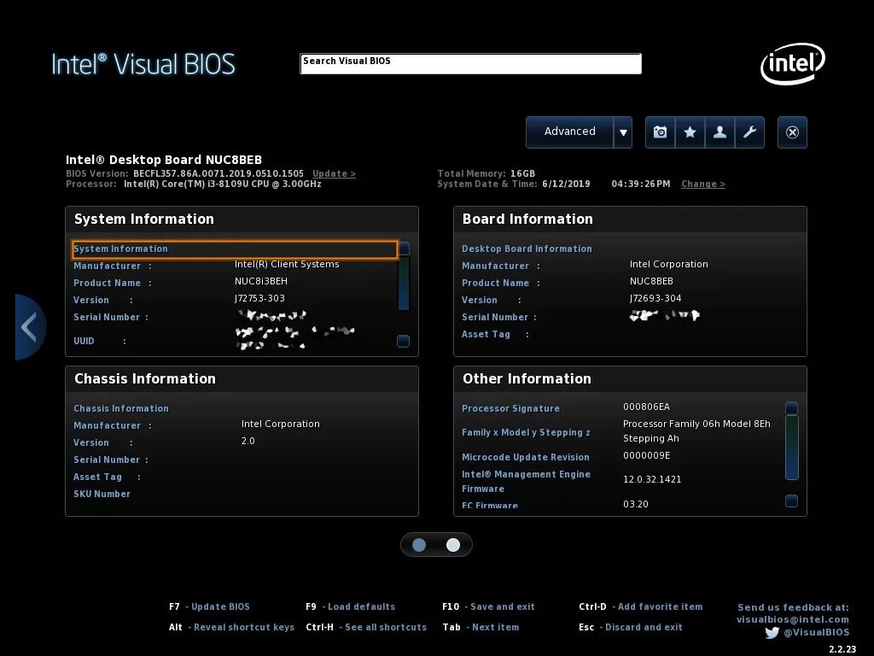The image size is (874, 656).
Task: Click the Desktop Board Information heading
Action: 527,249
